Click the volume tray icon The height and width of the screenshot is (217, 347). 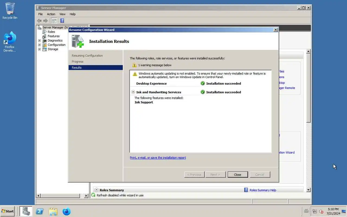pos(322,211)
